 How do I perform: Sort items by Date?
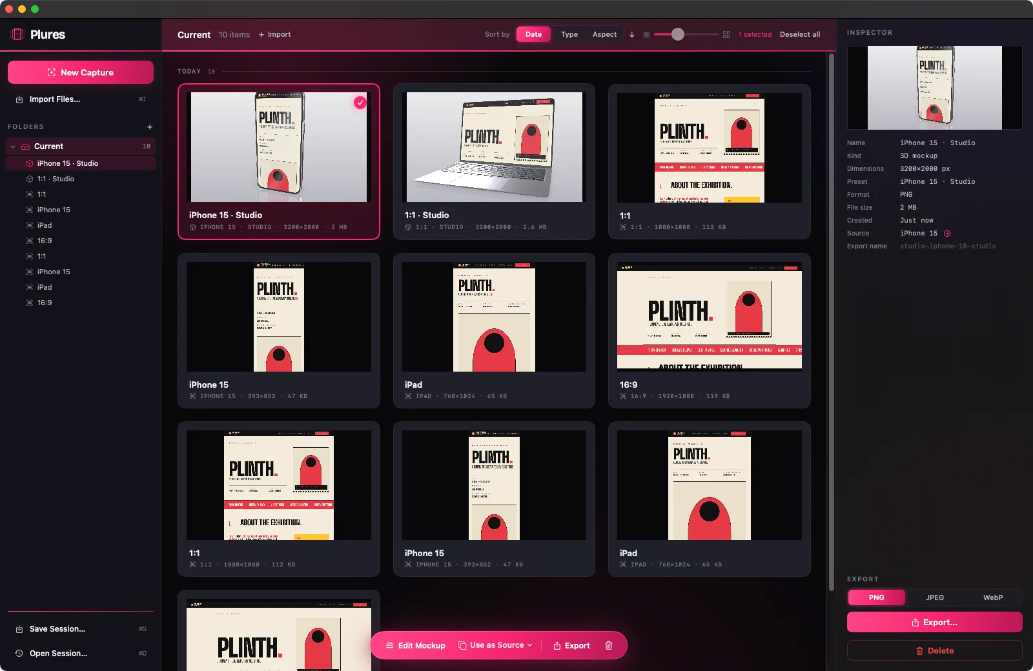tap(533, 35)
